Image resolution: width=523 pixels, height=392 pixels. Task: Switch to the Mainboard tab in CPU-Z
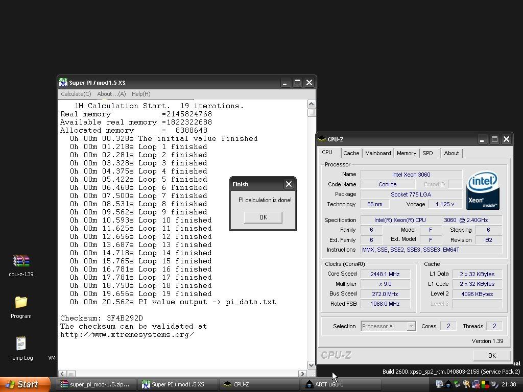coord(378,153)
